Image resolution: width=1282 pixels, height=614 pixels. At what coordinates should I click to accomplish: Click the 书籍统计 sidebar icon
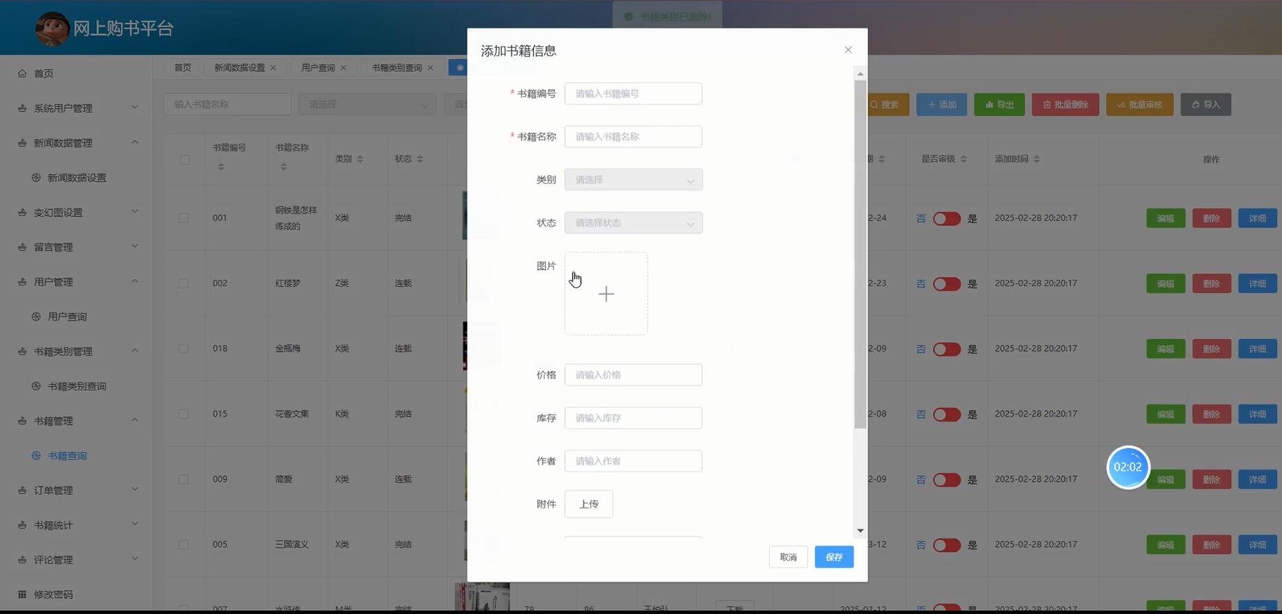tap(22, 526)
